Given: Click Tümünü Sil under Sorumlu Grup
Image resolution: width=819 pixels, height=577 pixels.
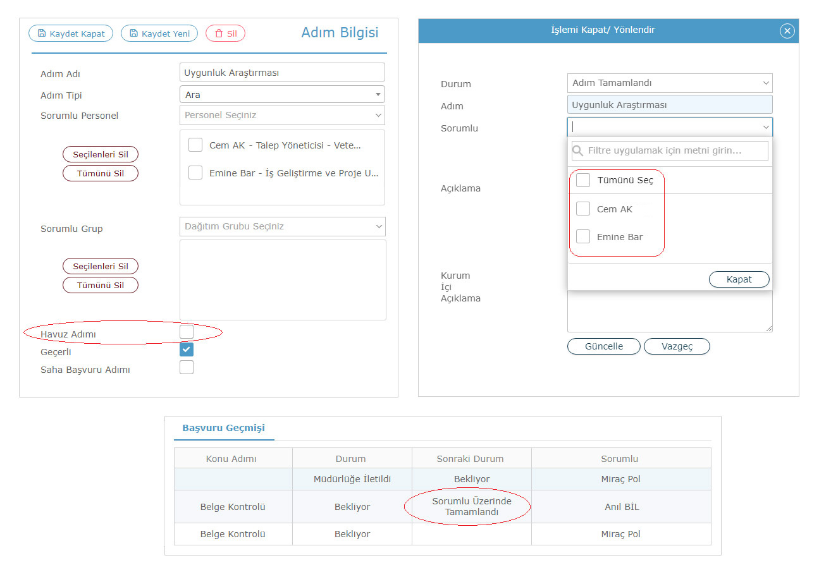Looking at the screenshot, I should [x=101, y=285].
